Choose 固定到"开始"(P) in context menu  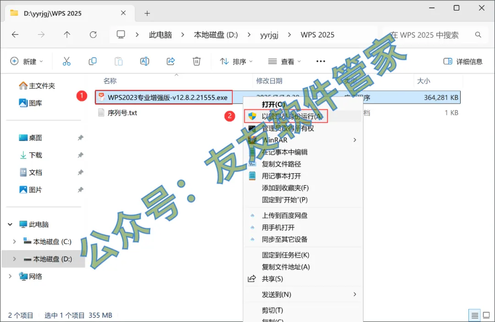pos(303,200)
